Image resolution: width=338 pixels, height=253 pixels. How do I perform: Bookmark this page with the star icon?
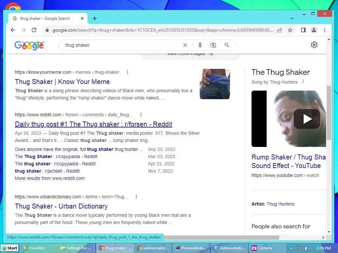pos(290,30)
